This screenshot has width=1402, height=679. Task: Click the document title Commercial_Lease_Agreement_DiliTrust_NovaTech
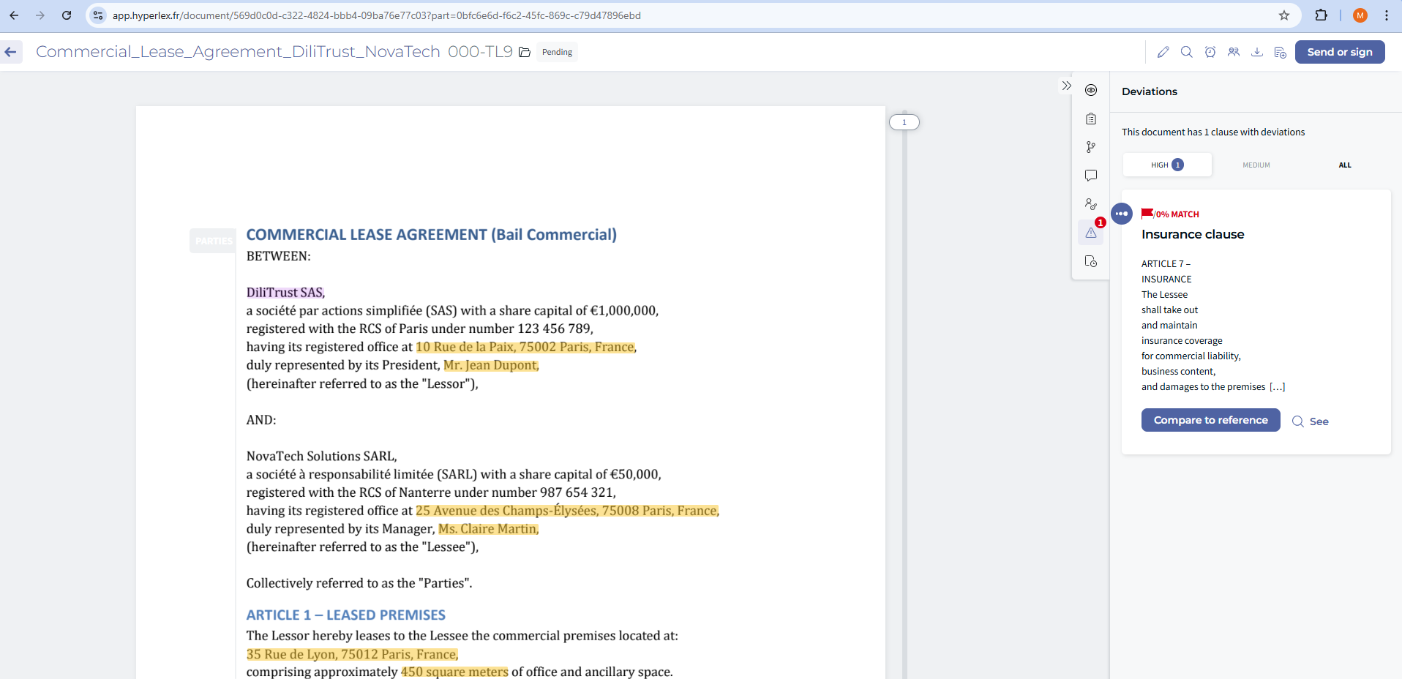point(238,52)
